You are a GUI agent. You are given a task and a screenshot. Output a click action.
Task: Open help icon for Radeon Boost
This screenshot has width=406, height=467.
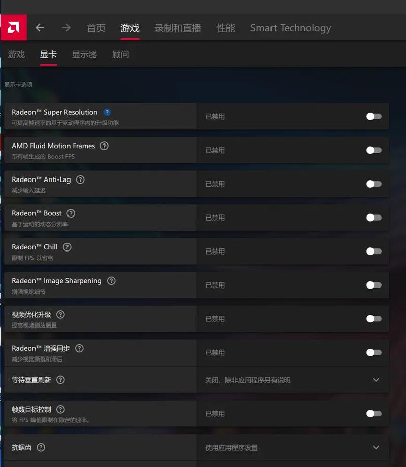(x=71, y=213)
